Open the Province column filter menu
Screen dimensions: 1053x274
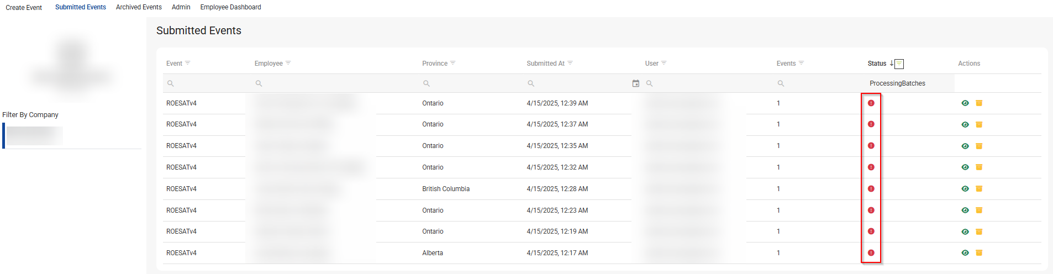point(453,64)
